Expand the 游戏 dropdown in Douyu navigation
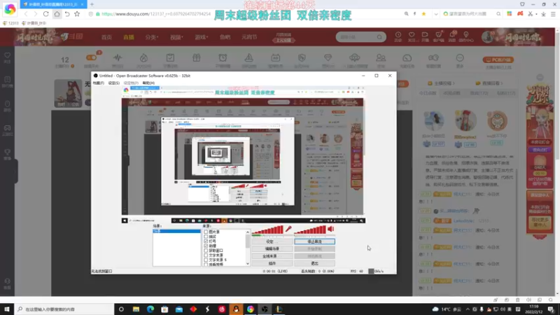560x315 pixels. coord(202,37)
